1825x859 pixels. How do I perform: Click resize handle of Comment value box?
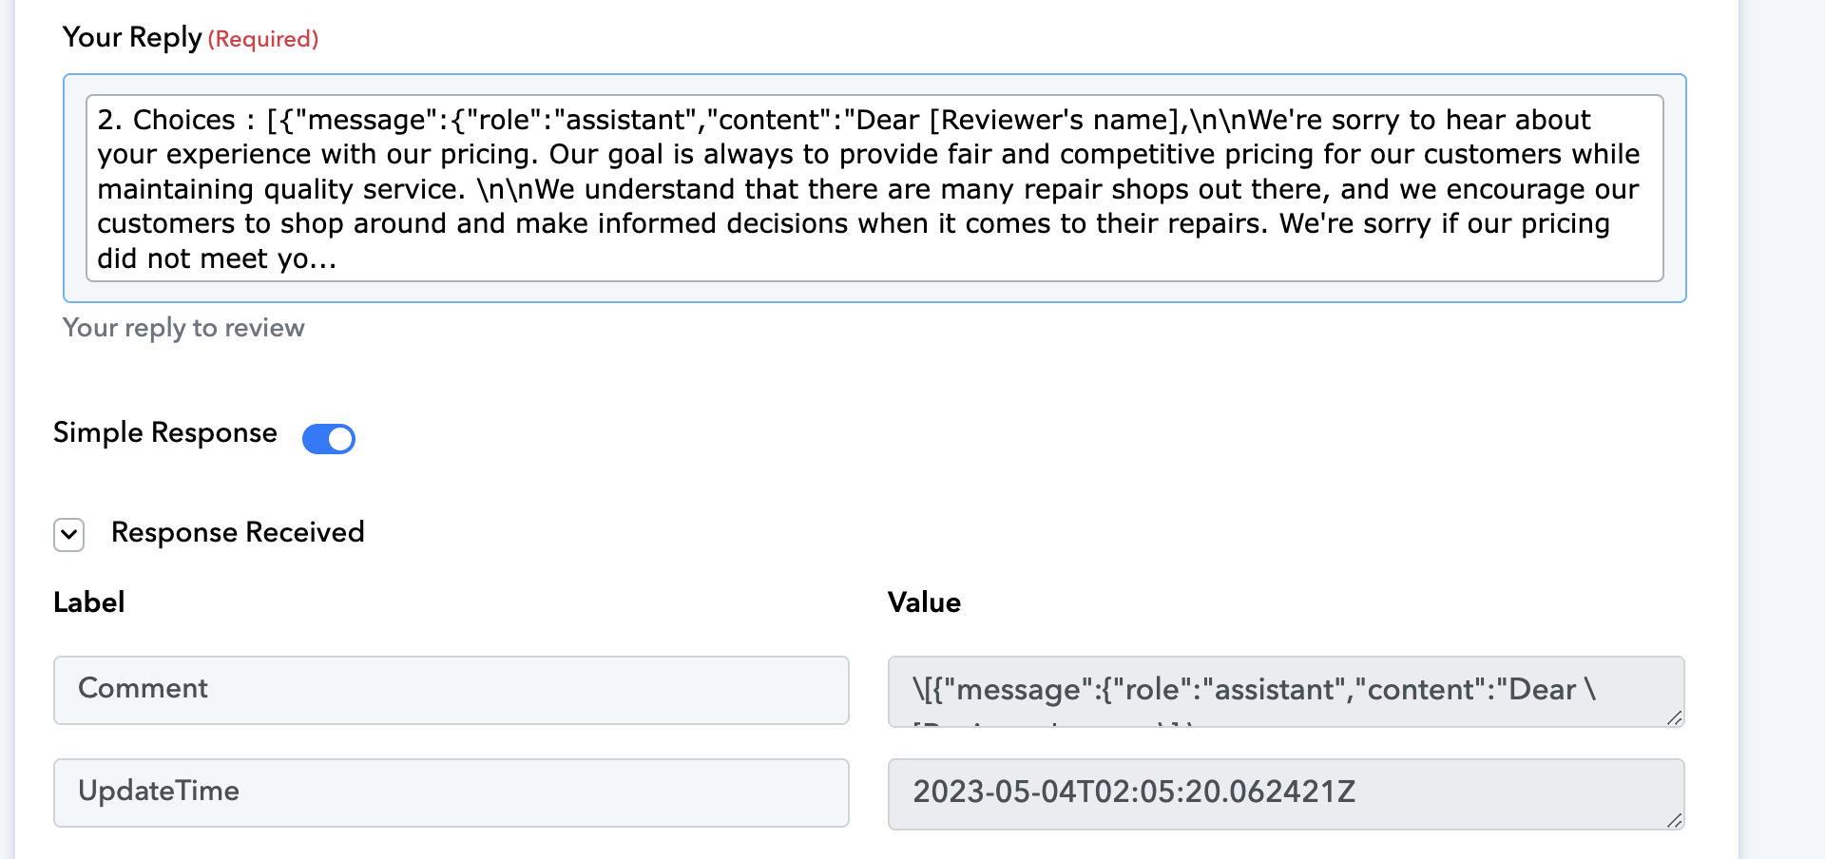(x=1675, y=718)
